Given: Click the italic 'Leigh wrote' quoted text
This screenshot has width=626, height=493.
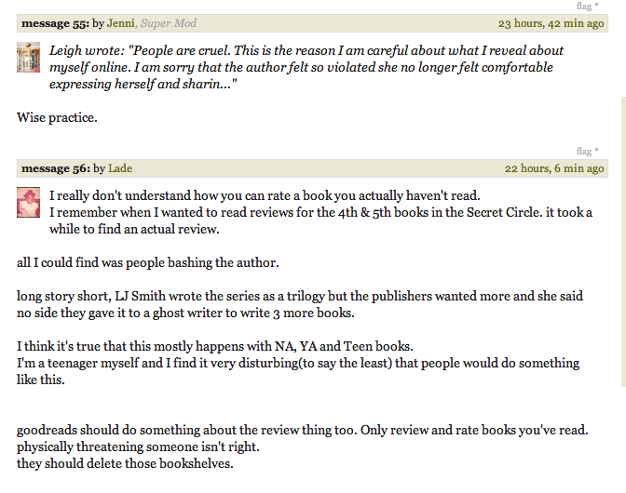Looking at the screenshot, I should (x=306, y=67).
